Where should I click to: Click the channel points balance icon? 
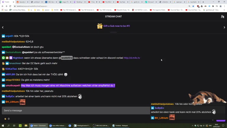(x=5, y=119)
